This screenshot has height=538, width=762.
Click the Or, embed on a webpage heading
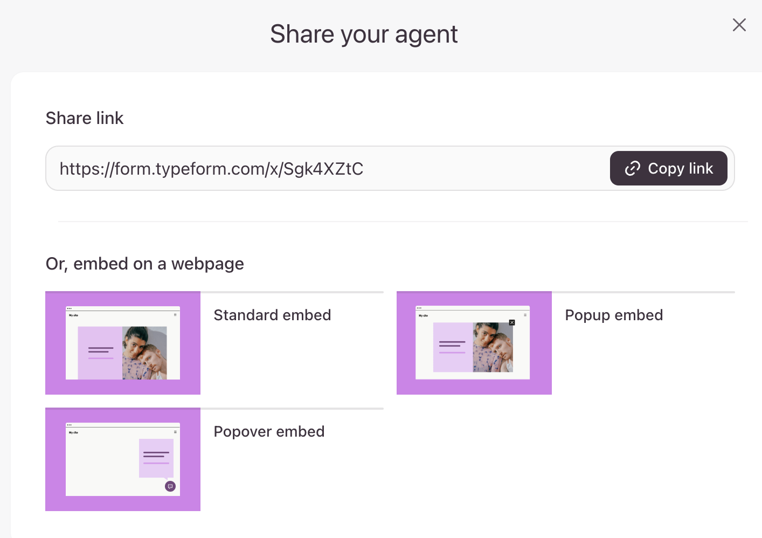point(144,264)
